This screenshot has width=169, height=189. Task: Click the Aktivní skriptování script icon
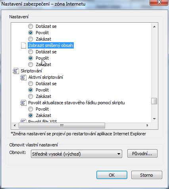[x=23, y=77]
